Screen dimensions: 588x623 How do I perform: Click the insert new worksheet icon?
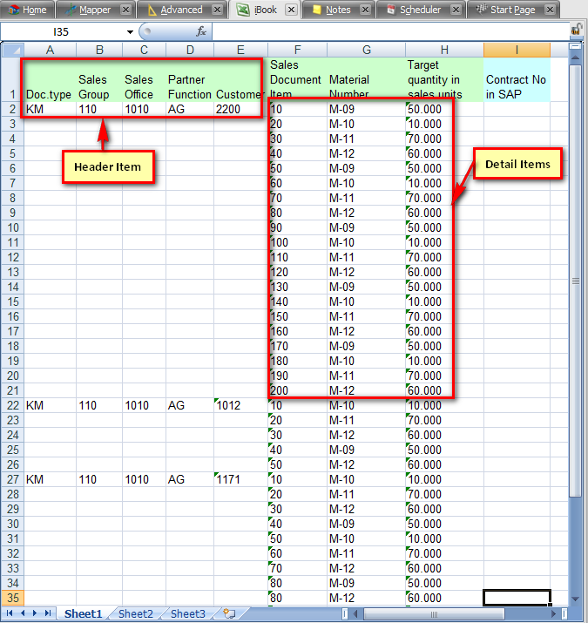click(229, 613)
